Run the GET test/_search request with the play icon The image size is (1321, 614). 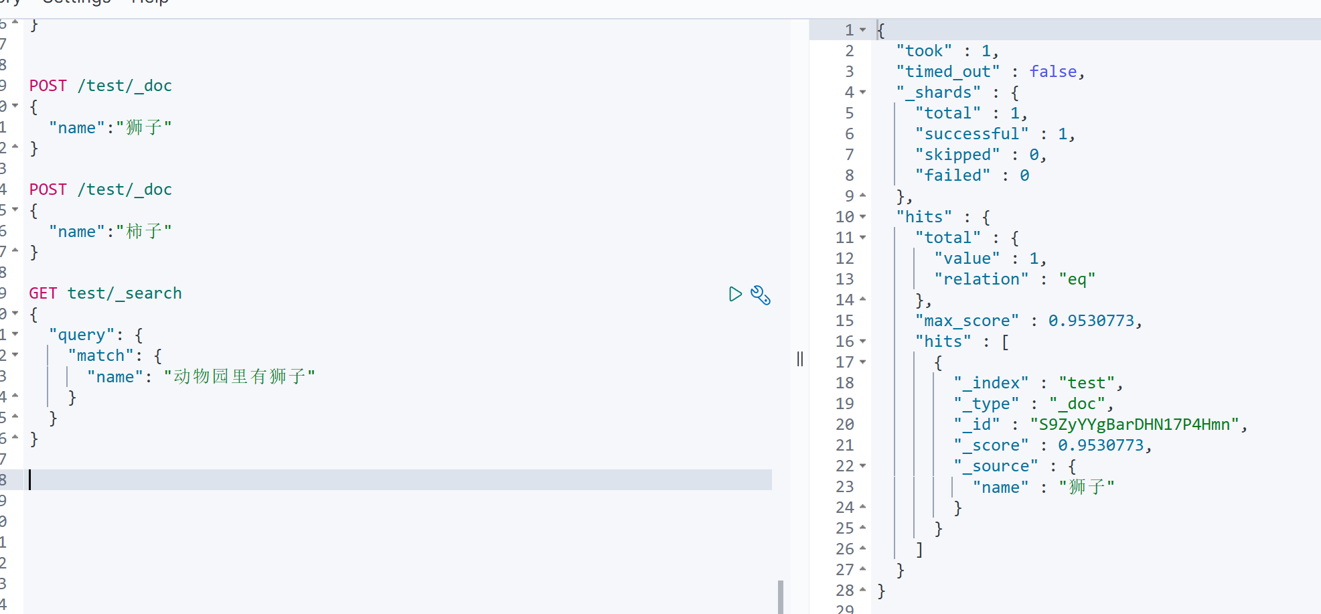point(735,294)
